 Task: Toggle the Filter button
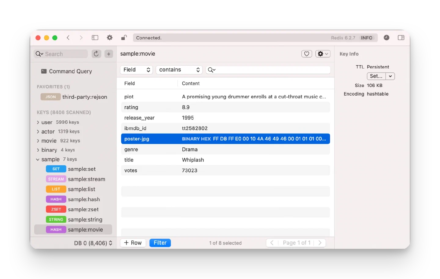tap(160, 243)
